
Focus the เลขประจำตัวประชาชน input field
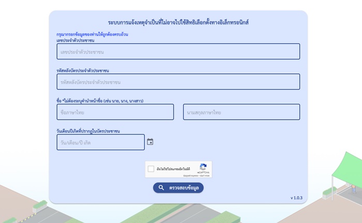[178, 52]
